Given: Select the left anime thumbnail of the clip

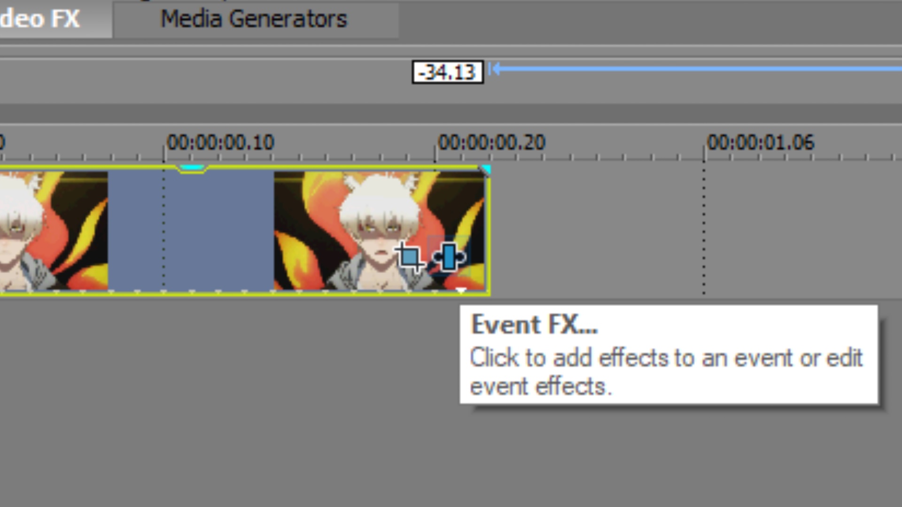Looking at the screenshot, I should tap(54, 230).
